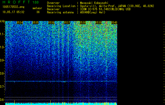Click the 0540 time marker
The height and width of the screenshot is (105, 165).
(x=114, y=23)
